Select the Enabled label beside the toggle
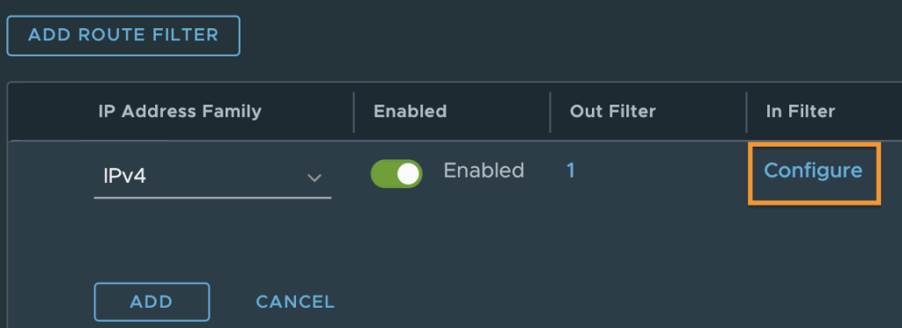This screenshot has width=902, height=328. 484,171
